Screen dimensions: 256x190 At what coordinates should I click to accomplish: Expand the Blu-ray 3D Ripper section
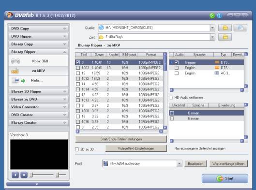click(38, 91)
